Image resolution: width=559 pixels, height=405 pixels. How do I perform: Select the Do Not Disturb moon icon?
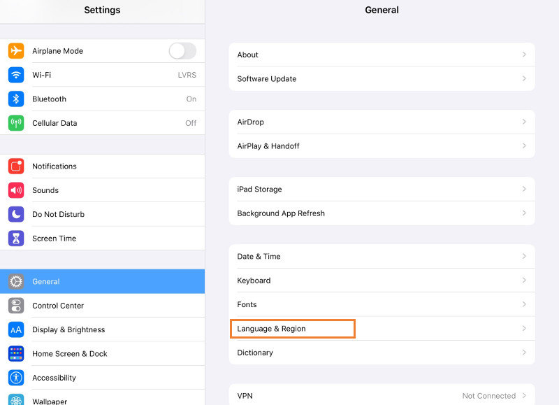click(17, 214)
